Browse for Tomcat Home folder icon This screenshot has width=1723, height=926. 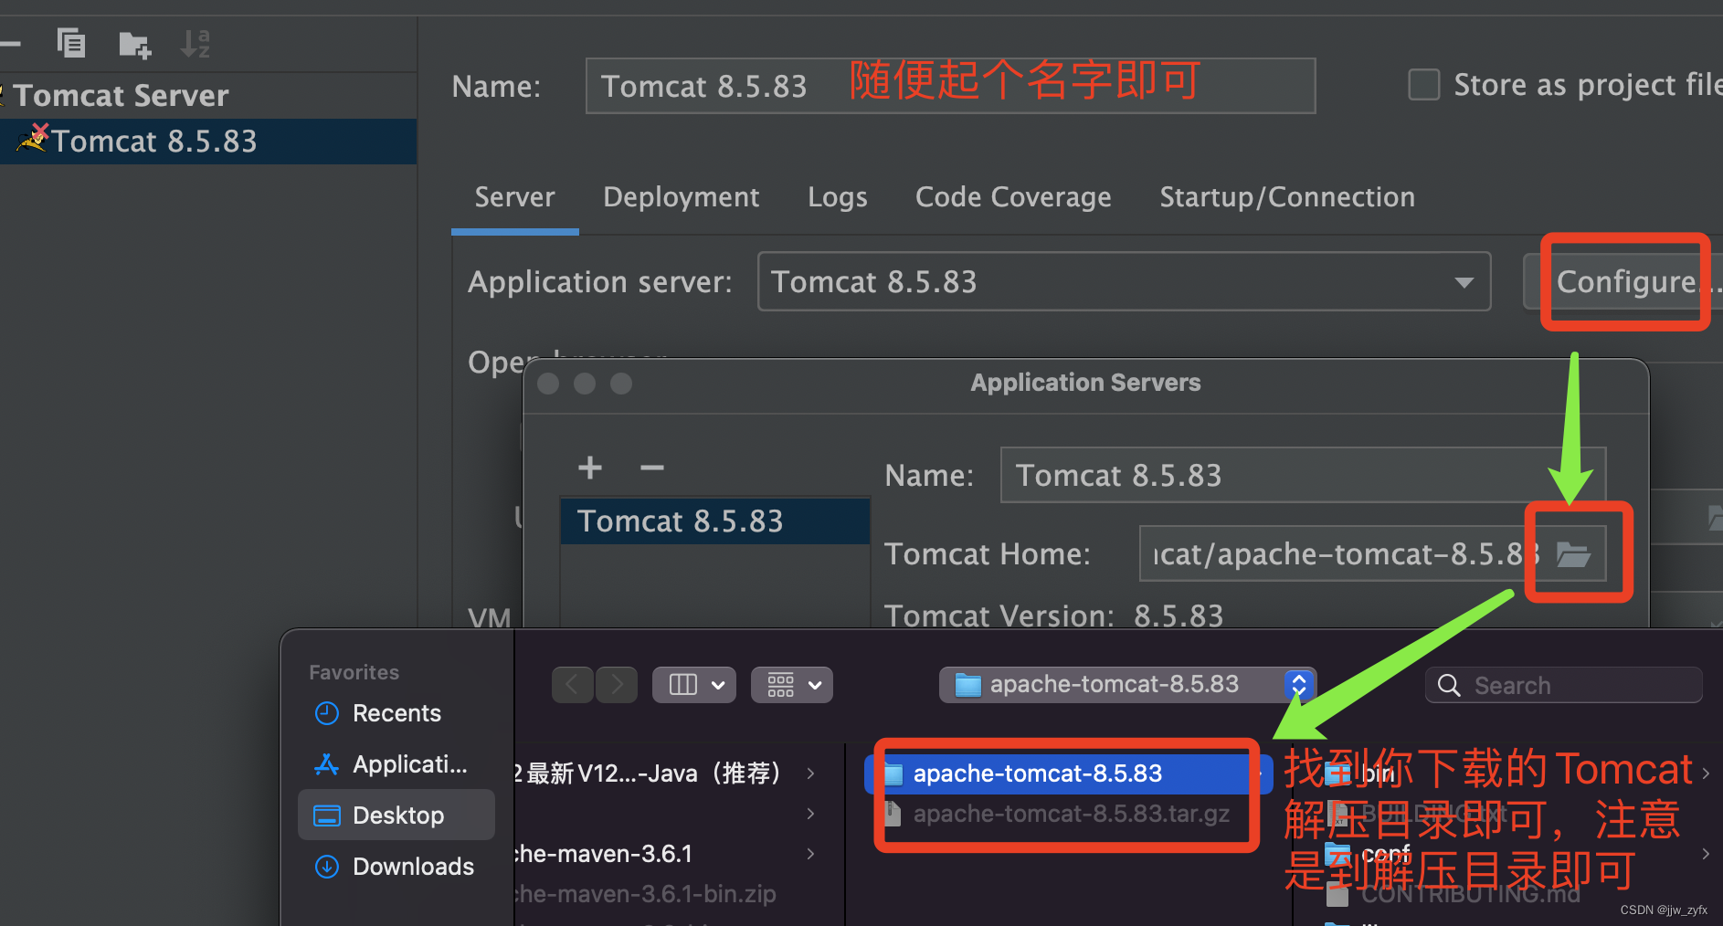(x=1573, y=554)
